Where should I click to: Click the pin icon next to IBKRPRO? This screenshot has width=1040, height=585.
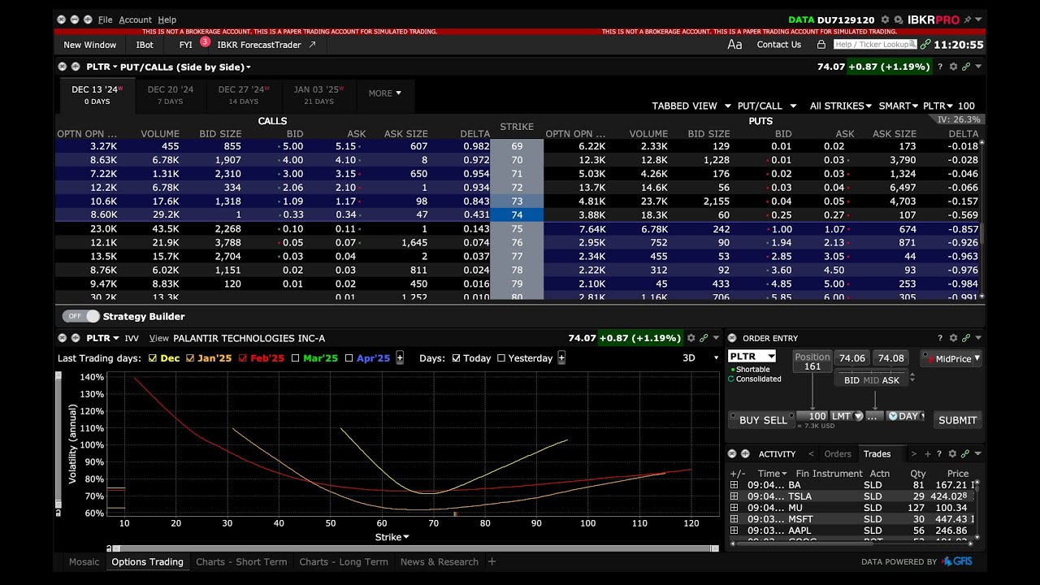coord(967,19)
